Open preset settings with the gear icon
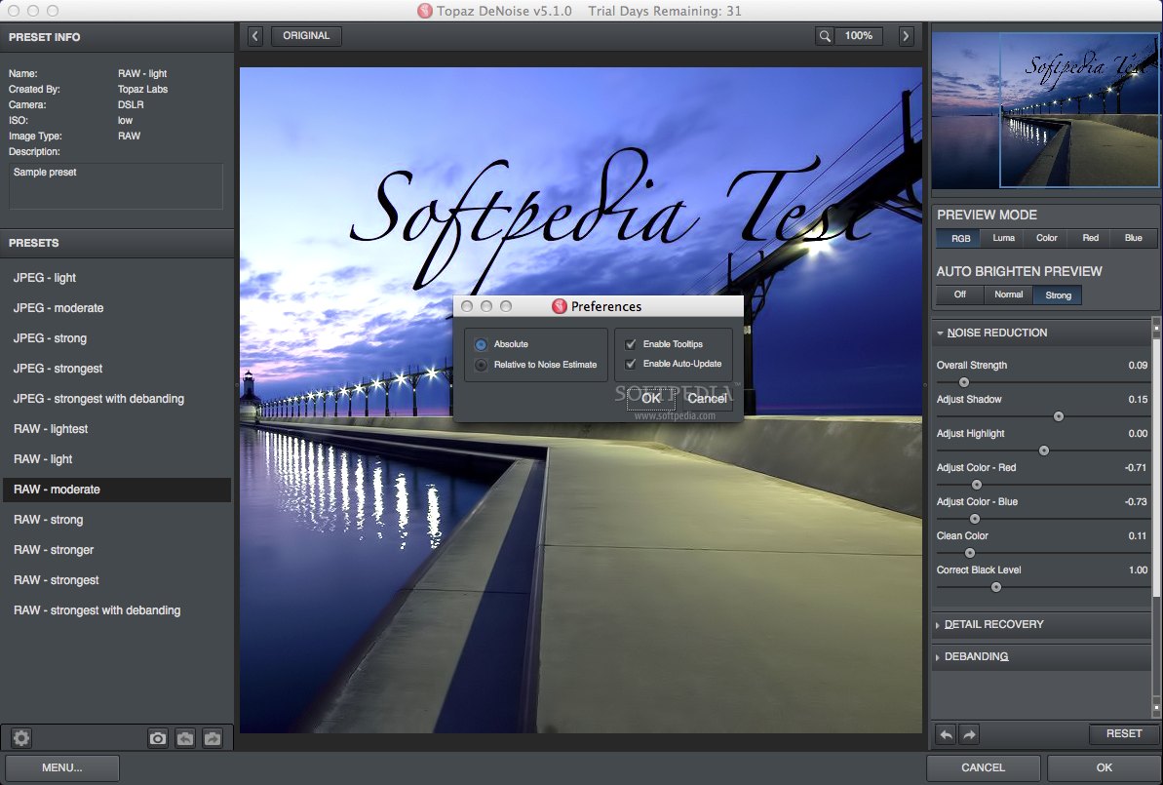 pyautogui.click(x=21, y=738)
